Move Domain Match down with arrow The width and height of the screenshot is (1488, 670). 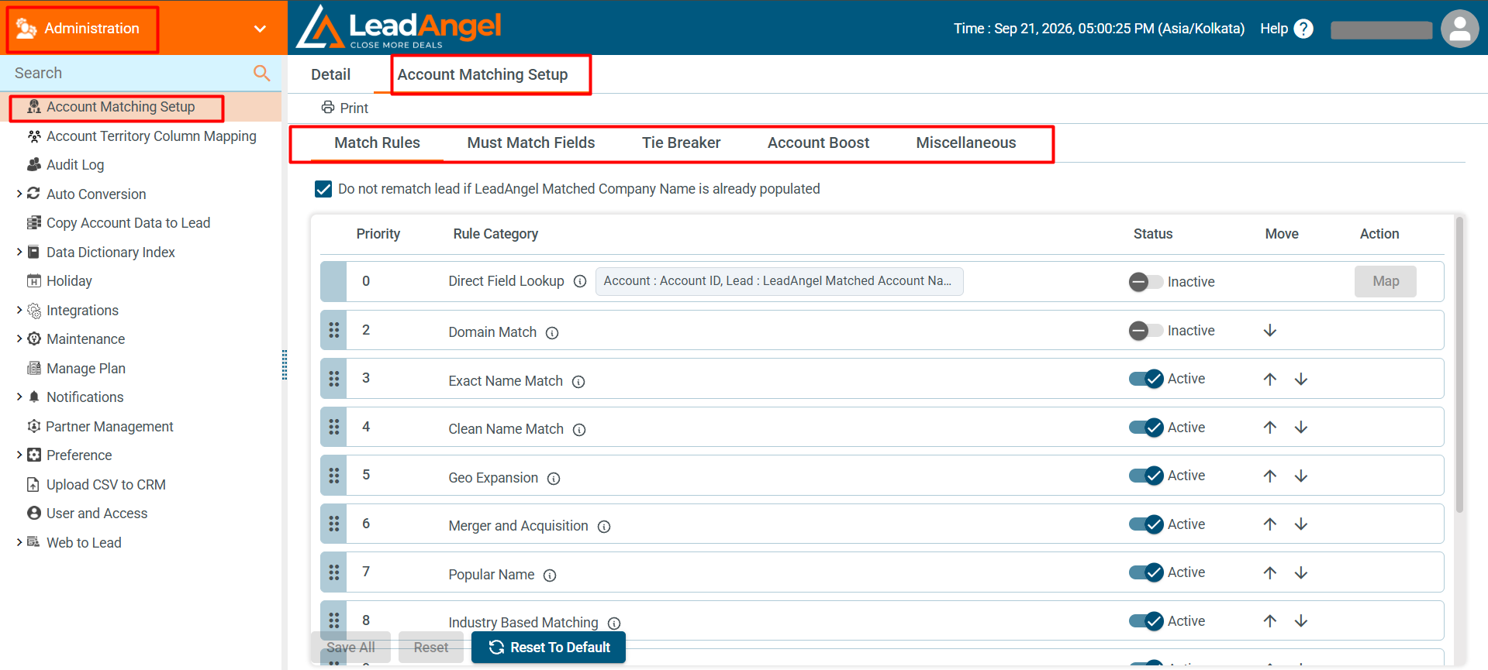(1270, 331)
